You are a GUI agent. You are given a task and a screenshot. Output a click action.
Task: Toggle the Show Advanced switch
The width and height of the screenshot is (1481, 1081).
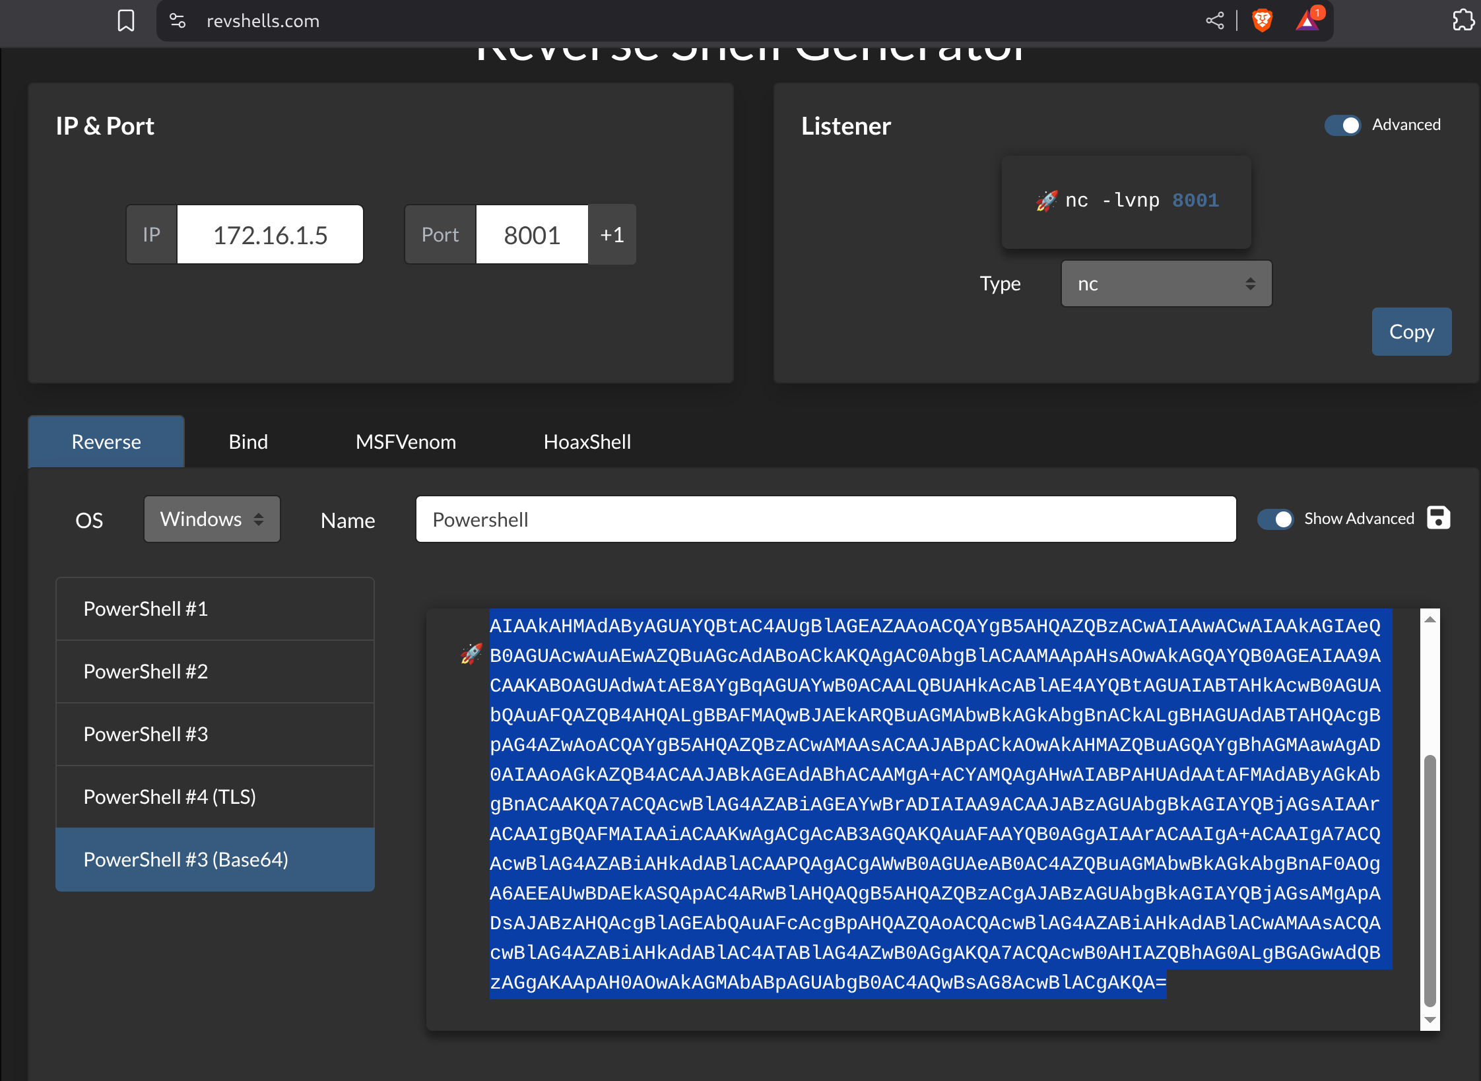[x=1275, y=519]
